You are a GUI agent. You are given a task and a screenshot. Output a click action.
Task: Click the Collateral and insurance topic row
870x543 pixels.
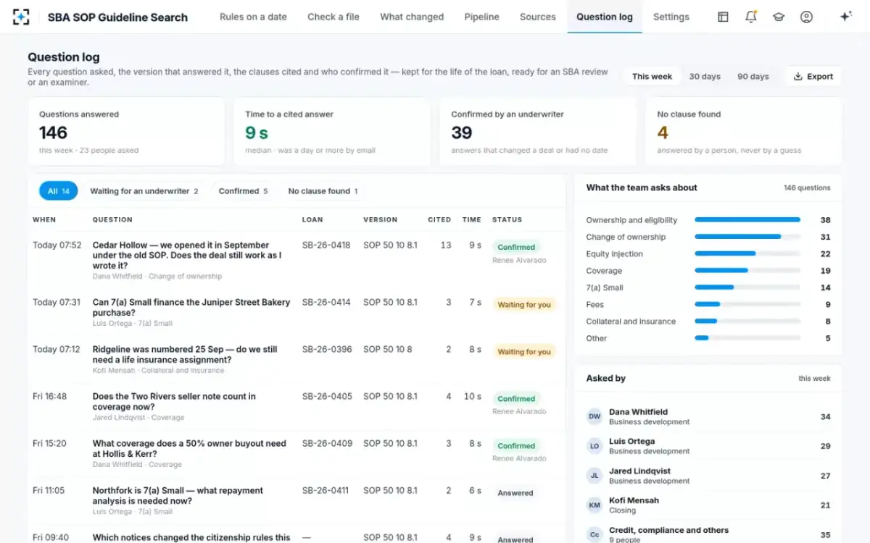[x=708, y=321]
